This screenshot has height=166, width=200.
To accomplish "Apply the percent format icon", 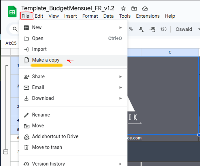I will tap(131, 29).
